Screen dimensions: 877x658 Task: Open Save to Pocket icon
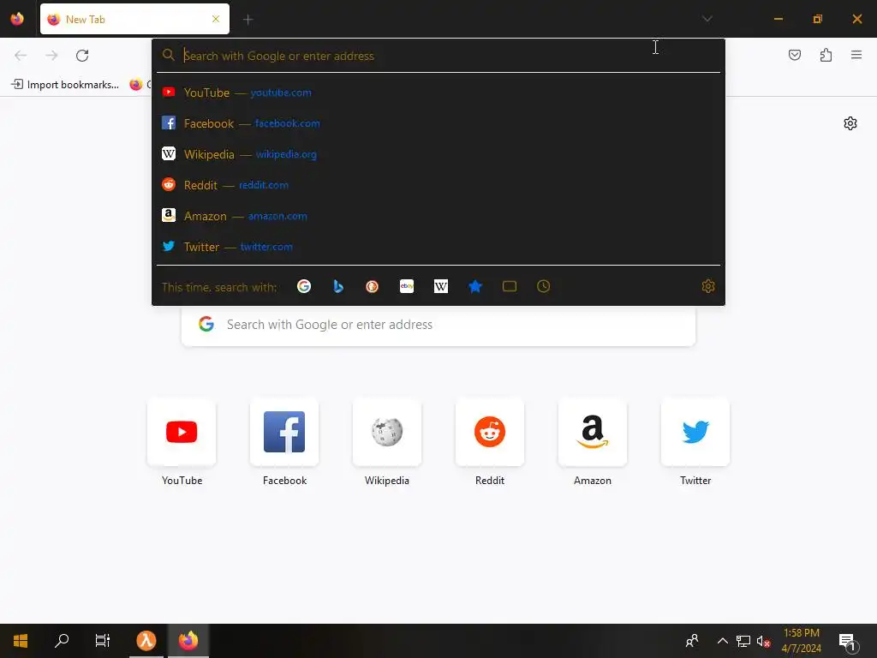coord(795,55)
